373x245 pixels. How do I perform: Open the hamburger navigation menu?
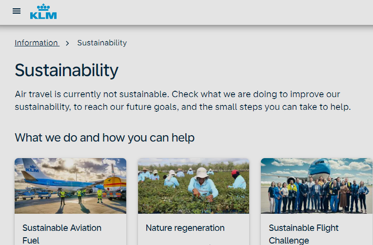[17, 11]
